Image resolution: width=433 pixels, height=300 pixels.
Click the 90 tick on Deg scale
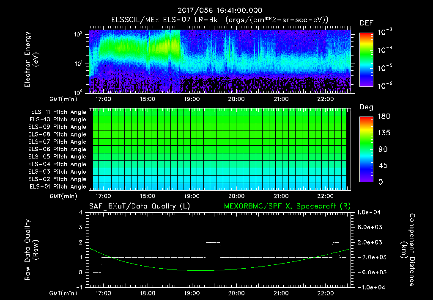tap(383, 150)
